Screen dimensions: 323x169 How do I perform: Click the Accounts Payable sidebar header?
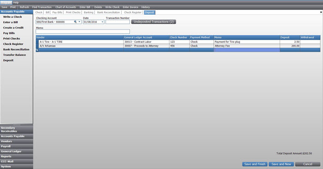[17, 12]
